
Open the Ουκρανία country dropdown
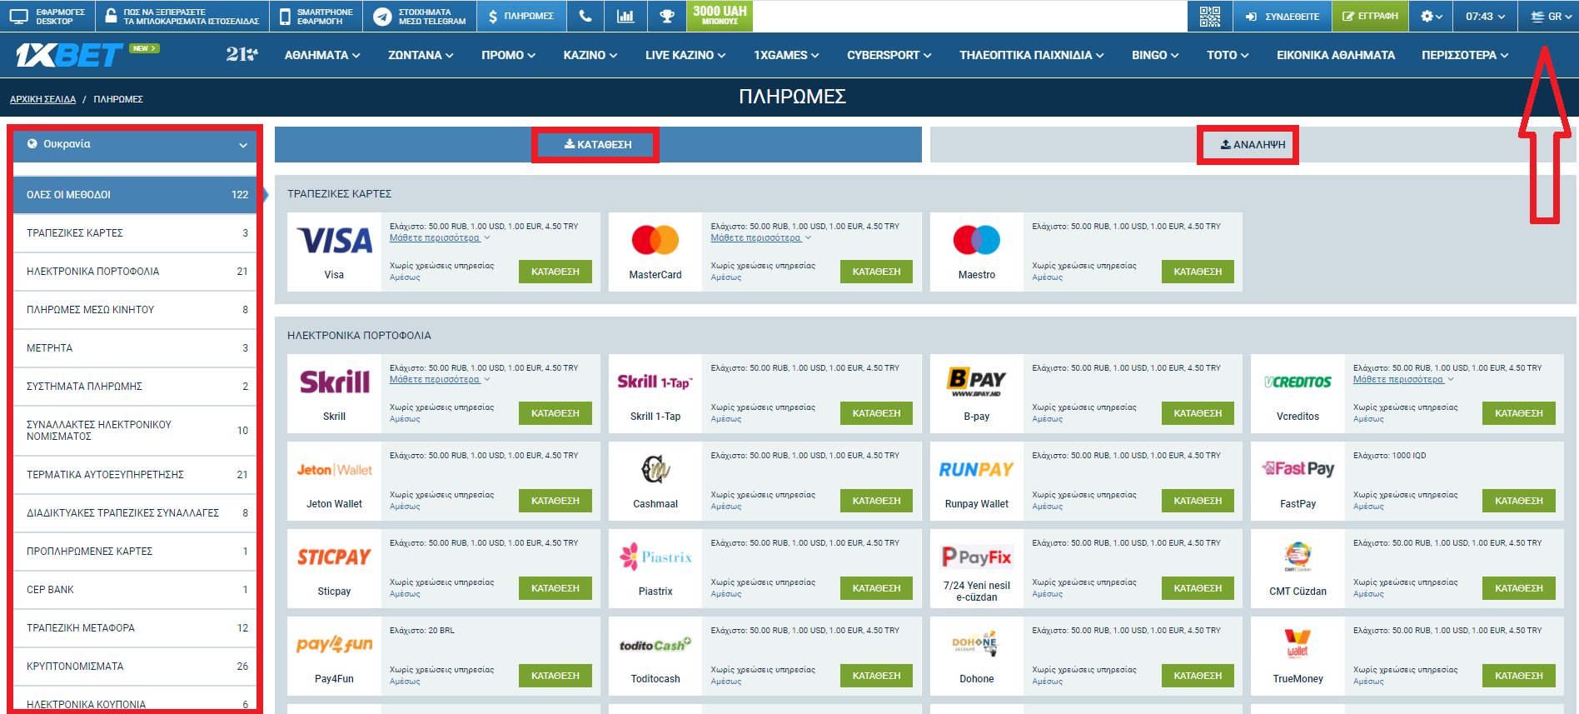[135, 144]
